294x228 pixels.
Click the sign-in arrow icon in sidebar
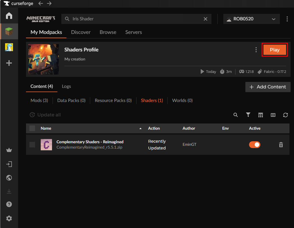click(x=9, y=164)
